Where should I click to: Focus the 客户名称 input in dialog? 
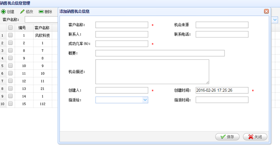pyautogui.click(x=122, y=25)
